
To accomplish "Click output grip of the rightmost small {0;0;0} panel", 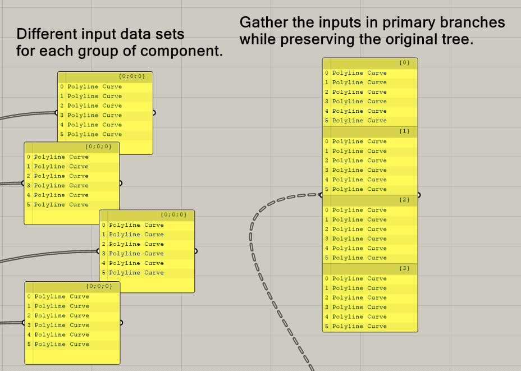I will (195, 251).
